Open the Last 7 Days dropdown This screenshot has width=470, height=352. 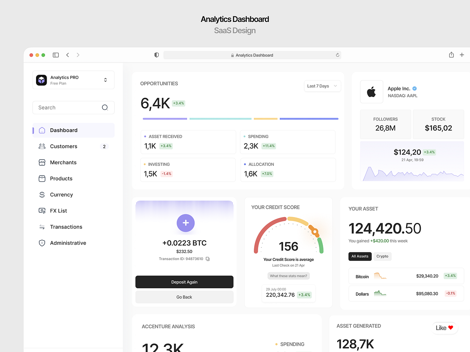322,86
